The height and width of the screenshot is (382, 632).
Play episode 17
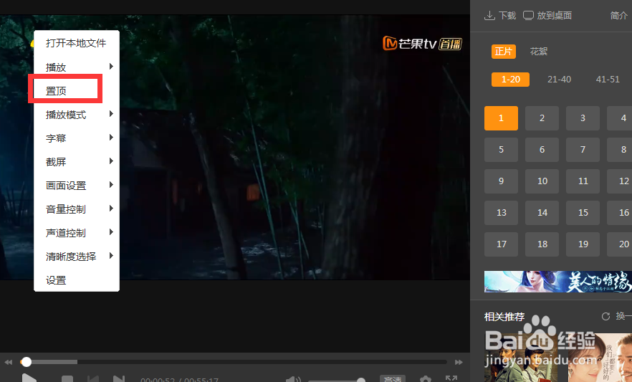pos(501,244)
